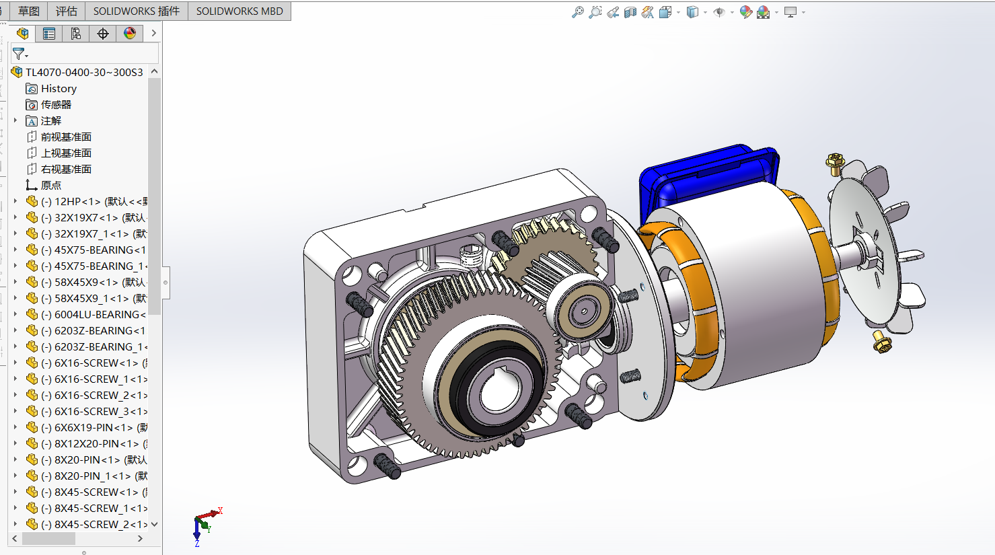Expand the 45X75-BEARING<1 component
This screenshot has height=555, width=995.
(x=15, y=250)
